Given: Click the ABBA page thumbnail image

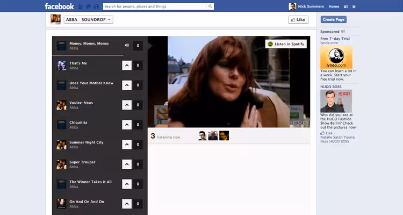Looking at the screenshot, I should [x=55, y=19].
